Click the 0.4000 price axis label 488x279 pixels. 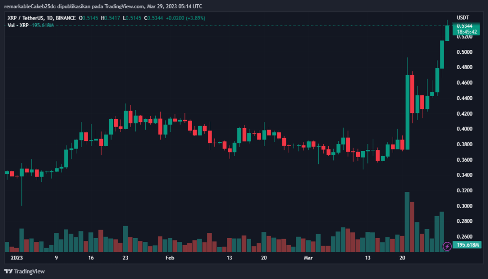point(465,129)
